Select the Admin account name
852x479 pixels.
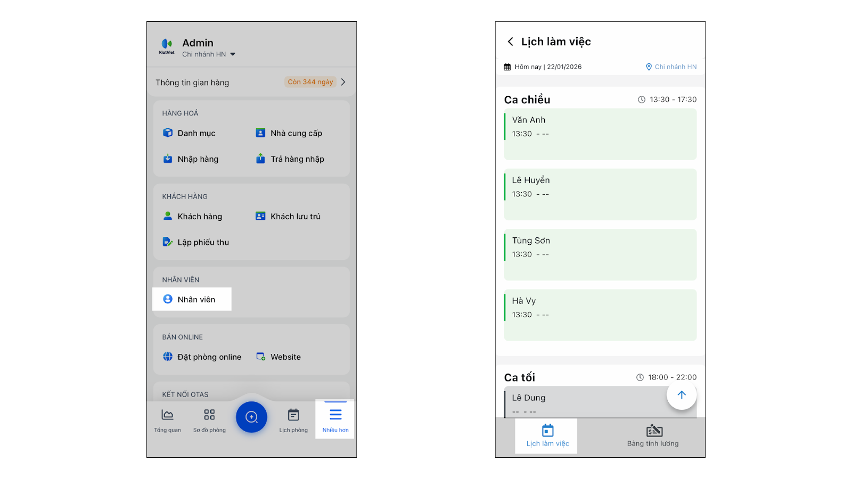[x=198, y=43]
